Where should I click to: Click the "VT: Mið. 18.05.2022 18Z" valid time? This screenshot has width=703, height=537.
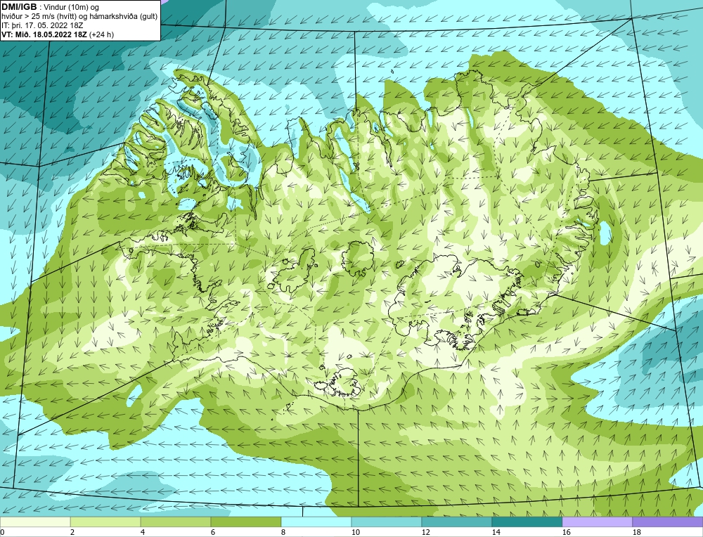pyautogui.click(x=44, y=34)
